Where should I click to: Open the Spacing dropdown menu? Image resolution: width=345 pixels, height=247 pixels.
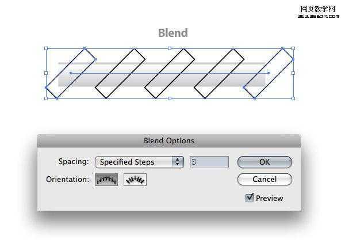pos(140,162)
